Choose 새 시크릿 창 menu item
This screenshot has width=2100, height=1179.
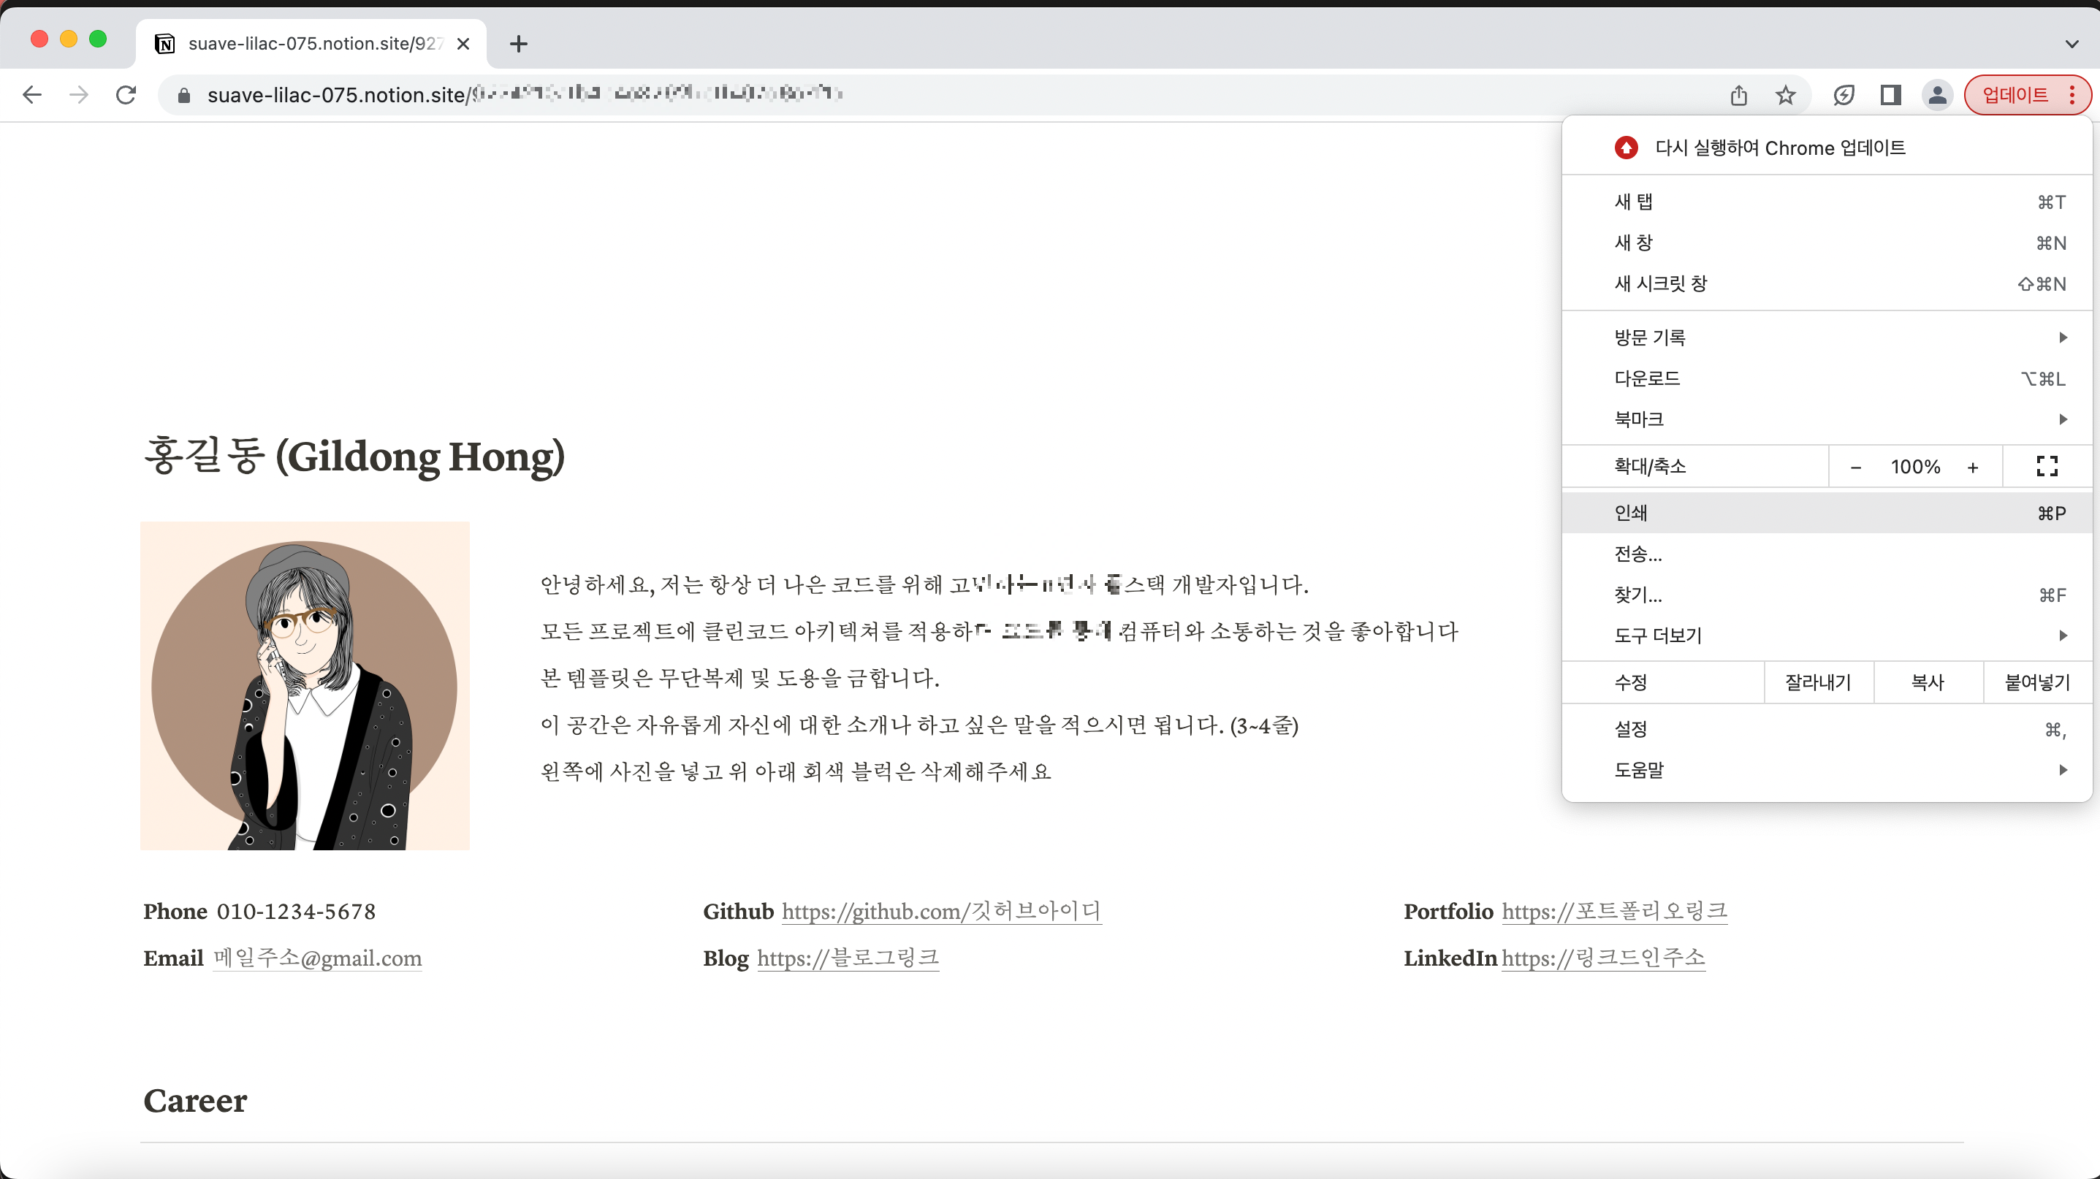point(1826,283)
